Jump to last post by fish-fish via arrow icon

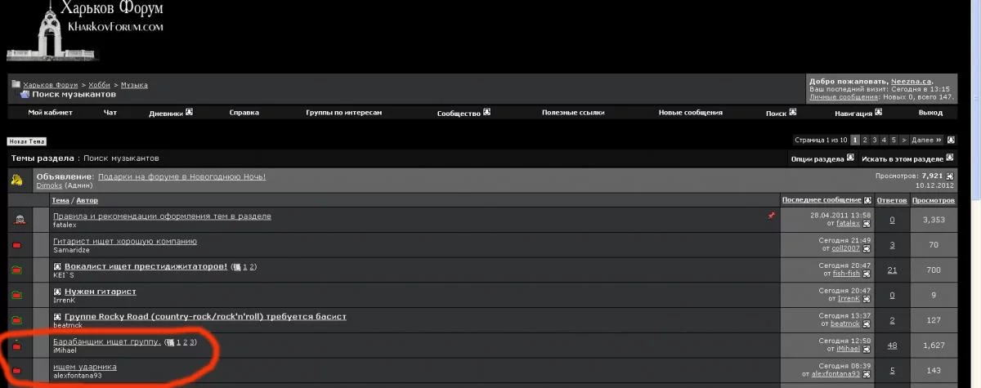[x=867, y=274]
